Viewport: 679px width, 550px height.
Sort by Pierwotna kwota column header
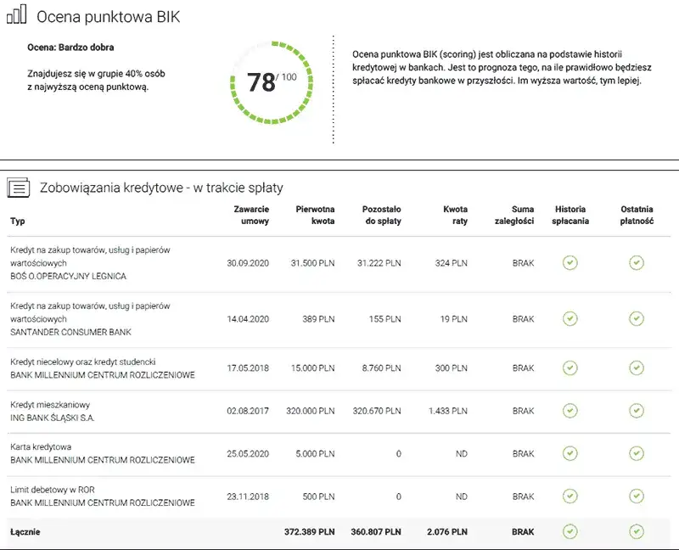(315, 215)
